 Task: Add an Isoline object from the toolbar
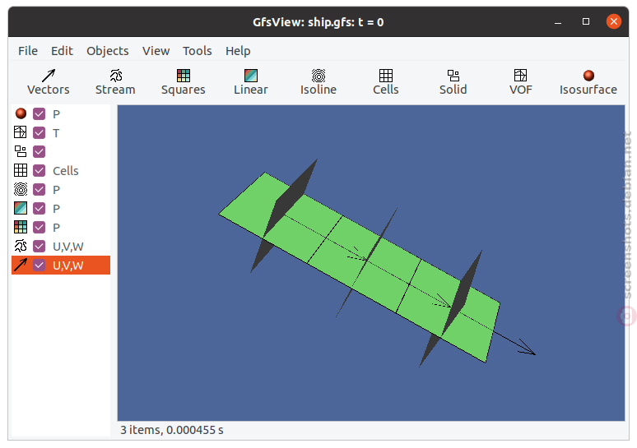[318, 82]
